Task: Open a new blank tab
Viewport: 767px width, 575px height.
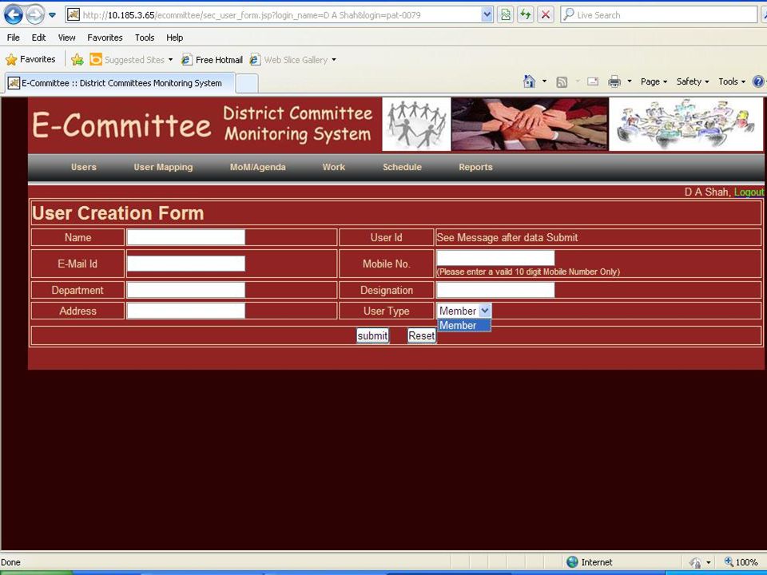Action: click(x=247, y=83)
